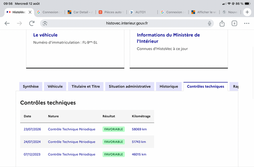
Task: Open the Situation administrative tab
Action: click(130, 87)
